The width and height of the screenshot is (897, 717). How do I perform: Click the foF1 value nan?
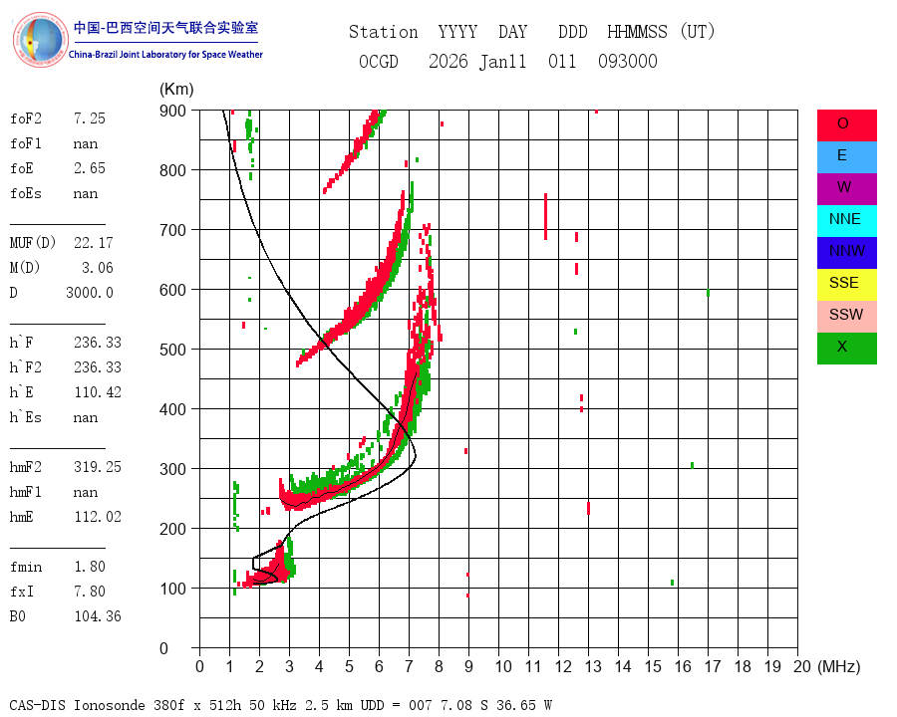point(86,144)
